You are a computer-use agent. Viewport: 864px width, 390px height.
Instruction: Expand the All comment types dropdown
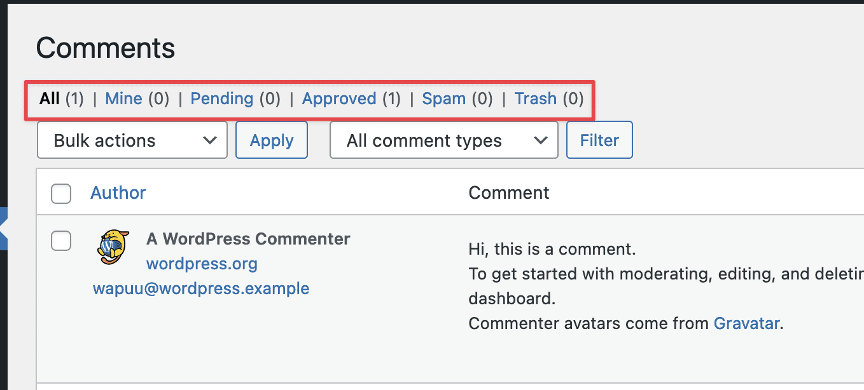point(443,140)
